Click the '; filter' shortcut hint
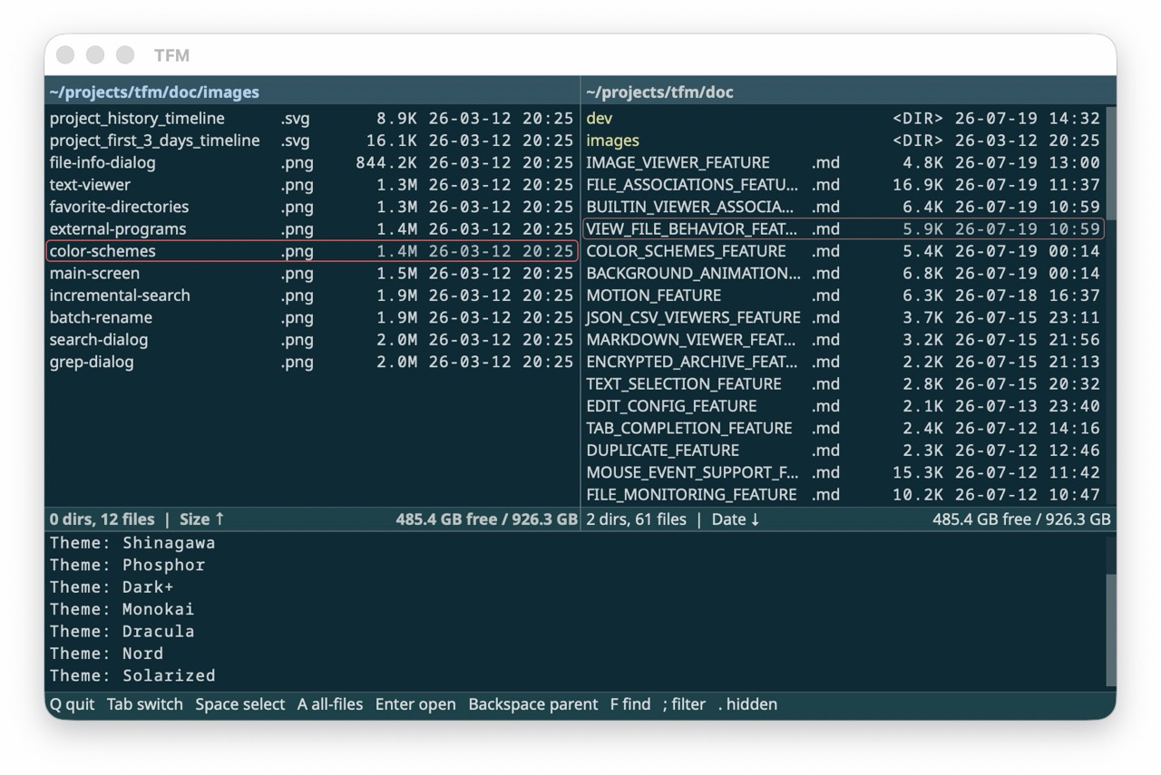 pyautogui.click(x=684, y=704)
